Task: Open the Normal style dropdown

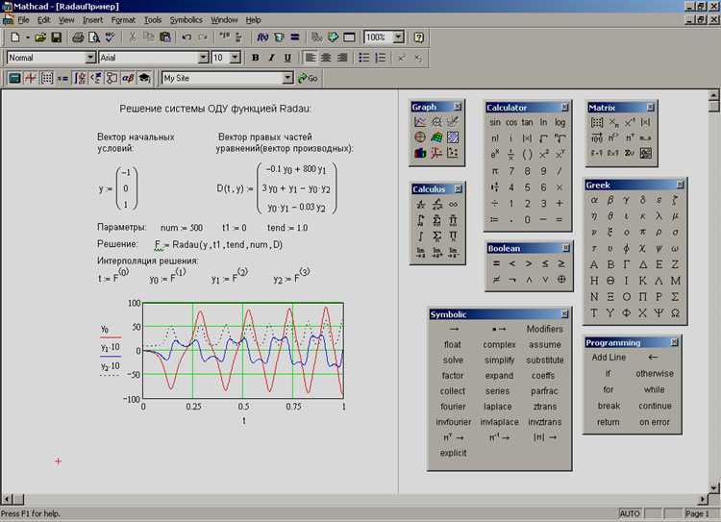Action: pyautogui.click(x=90, y=58)
